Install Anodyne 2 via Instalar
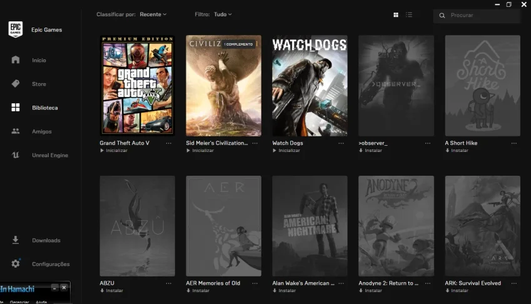The width and height of the screenshot is (531, 304). click(370, 290)
